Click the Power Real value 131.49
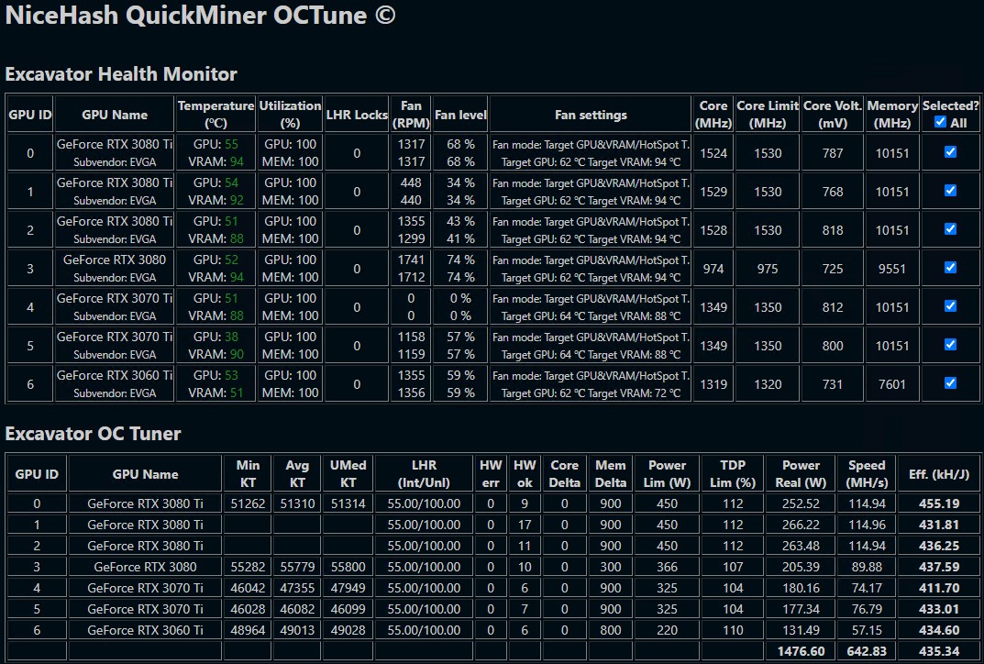This screenshot has height=664, width=984. click(801, 630)
